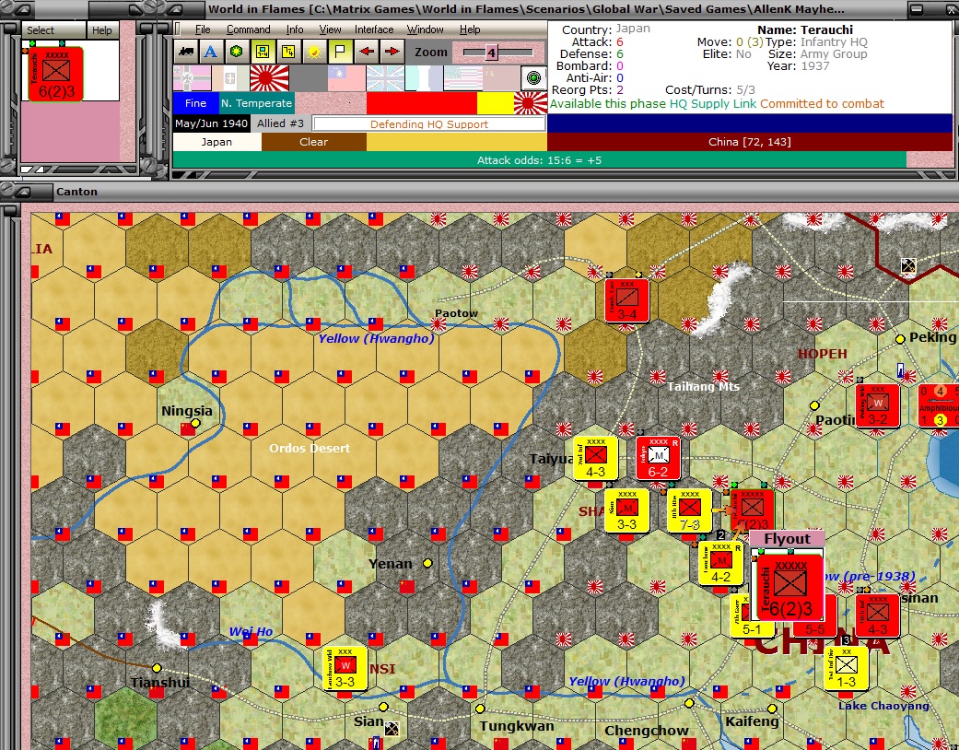Toggle the yellow 7-4 unit display button
Image resolution: width=959 pixels, height=750 pixels.
(x=288, y=52)
